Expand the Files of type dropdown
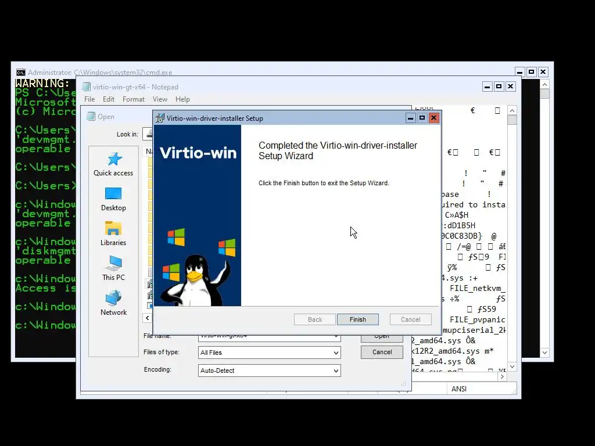 click(x=336, y=353)
